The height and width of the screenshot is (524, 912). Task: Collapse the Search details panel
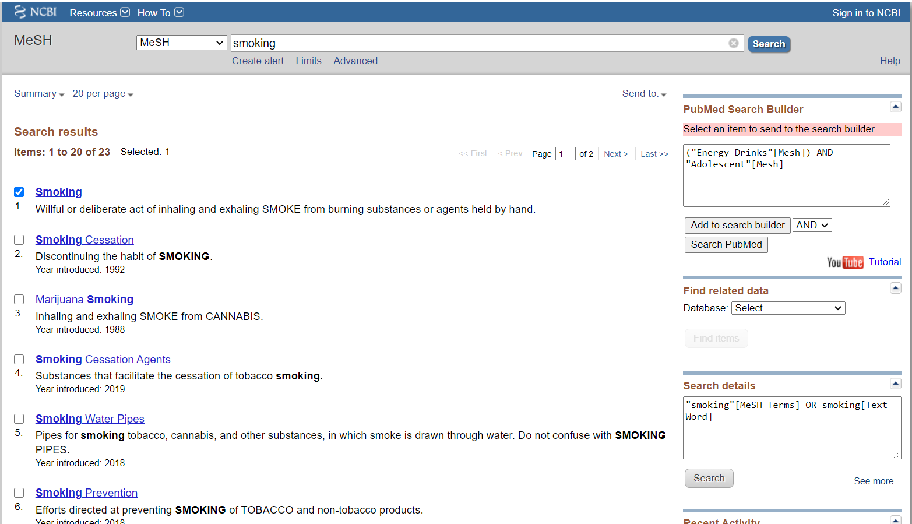tap(895, 384)
